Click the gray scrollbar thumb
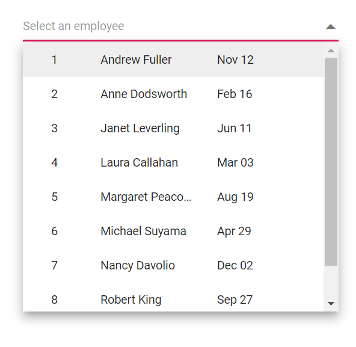 coord(331,161)
